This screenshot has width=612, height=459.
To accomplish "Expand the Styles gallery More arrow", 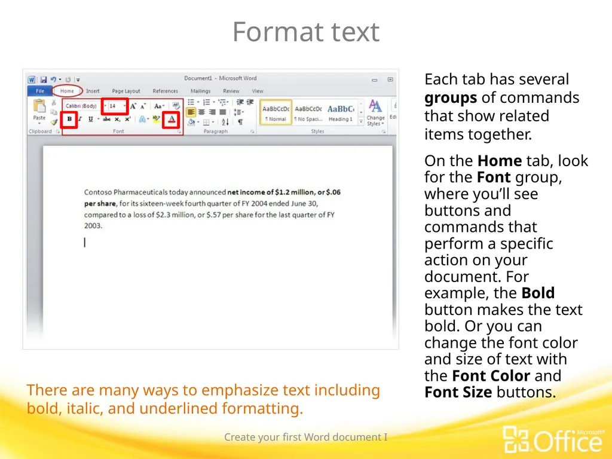I will click(x=361, y=122).
